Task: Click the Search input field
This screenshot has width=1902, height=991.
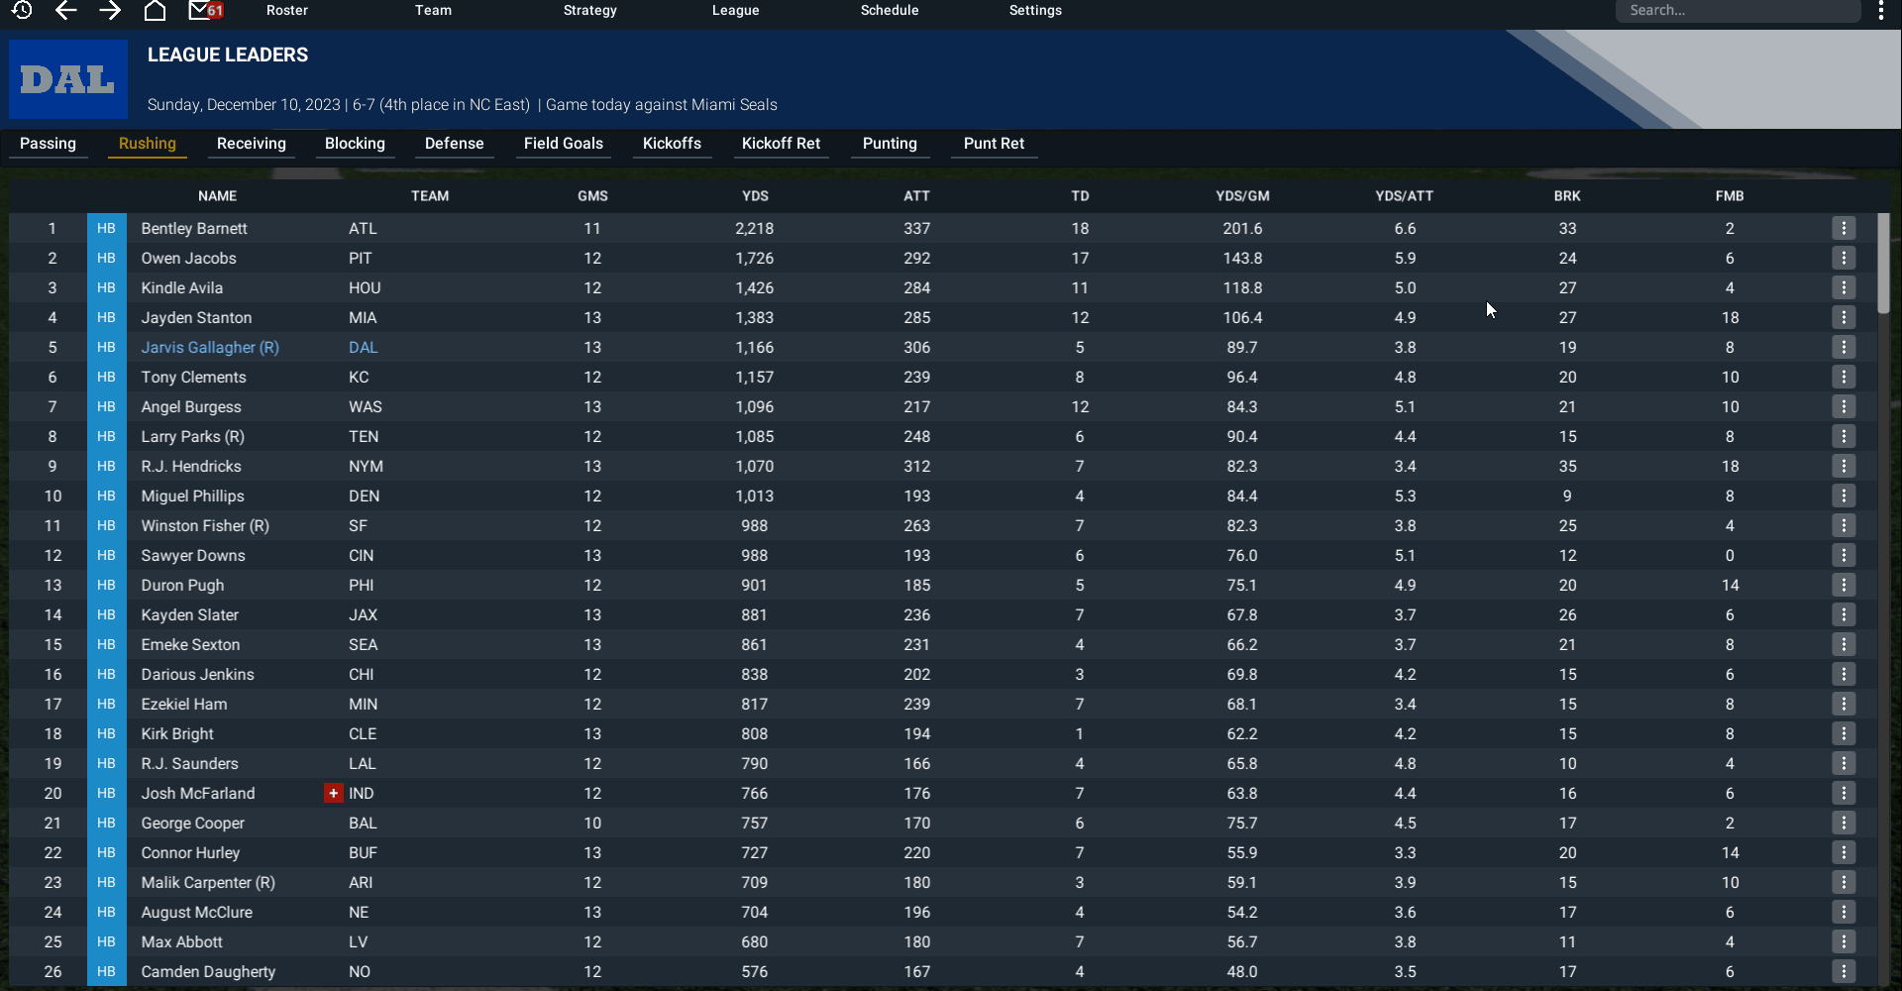Action: (x=1738, y=11)
